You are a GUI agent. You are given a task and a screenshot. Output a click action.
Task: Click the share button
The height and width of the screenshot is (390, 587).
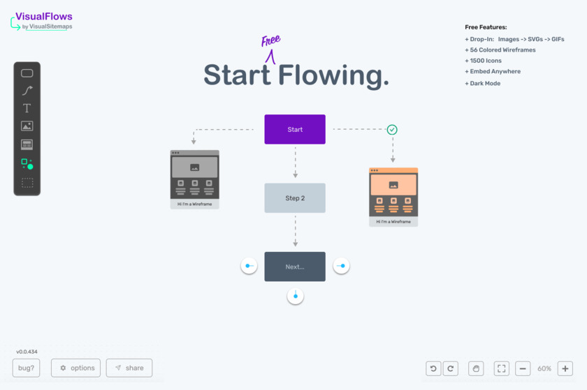[x=129, y=368]
